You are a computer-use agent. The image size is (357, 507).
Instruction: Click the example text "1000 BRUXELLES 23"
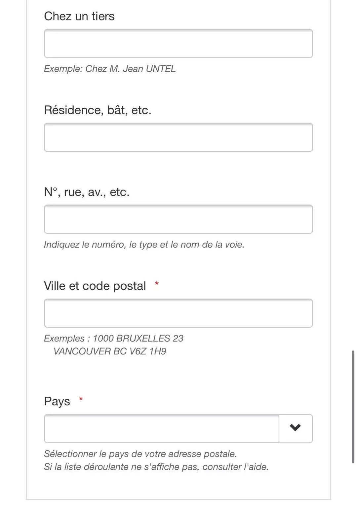click(138, 338)
